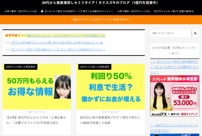Open link 【このブログ限定で123,456円ゲット】

58,49
